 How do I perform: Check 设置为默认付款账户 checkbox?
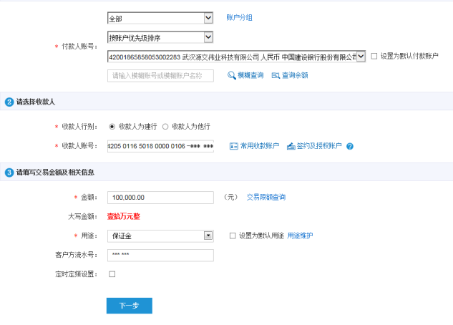374,56
